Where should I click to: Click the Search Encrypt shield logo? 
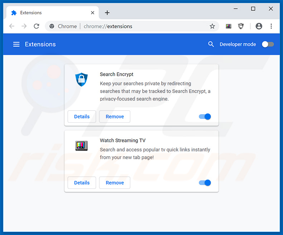click(82, 79)
